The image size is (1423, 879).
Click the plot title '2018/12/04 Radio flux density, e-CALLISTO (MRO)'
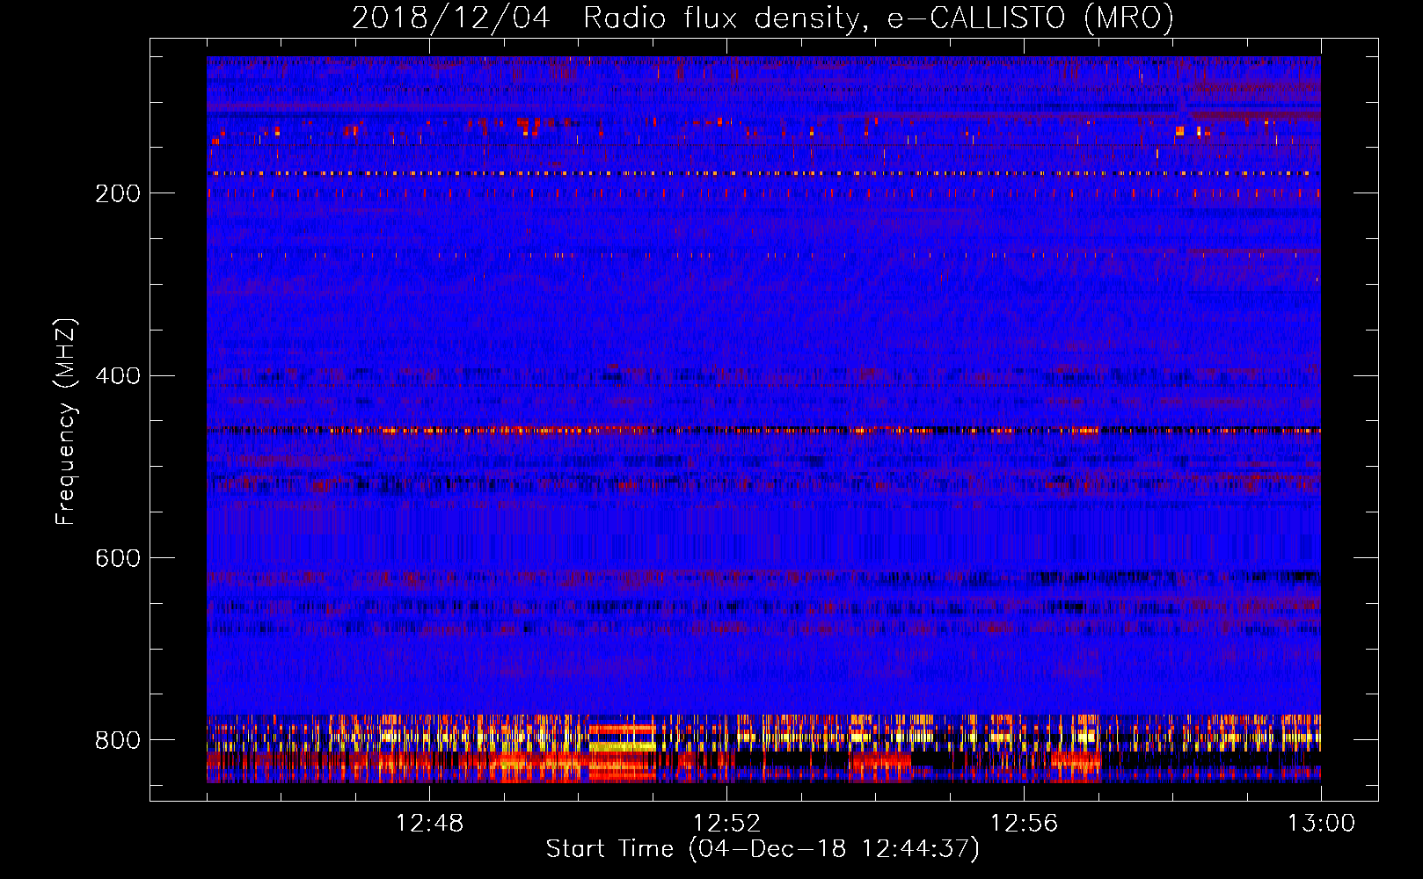point(763,18)
